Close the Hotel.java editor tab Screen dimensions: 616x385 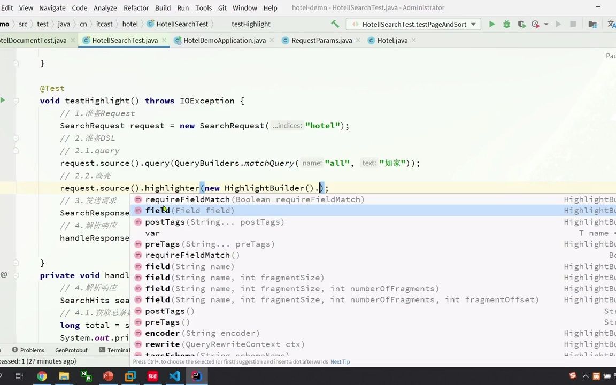point(413,40)
